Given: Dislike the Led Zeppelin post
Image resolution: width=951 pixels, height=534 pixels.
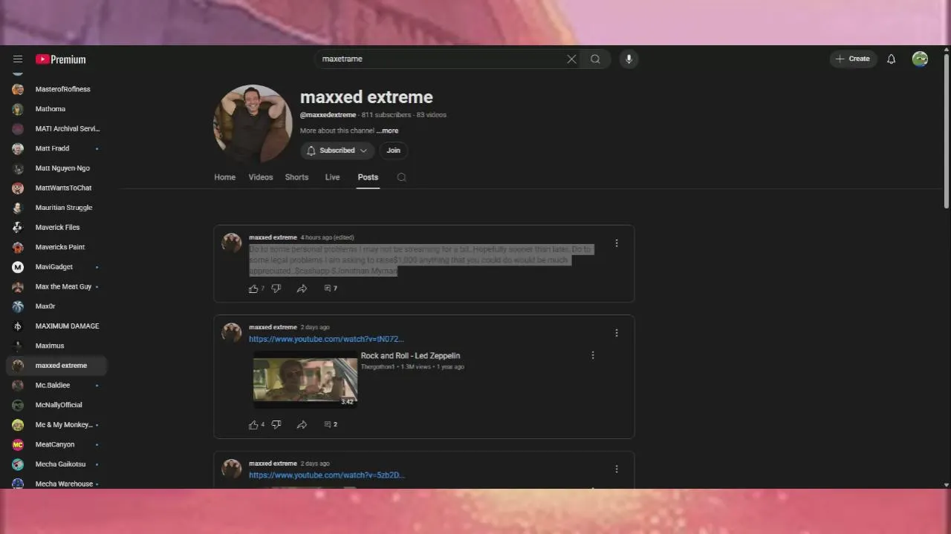Looking at the screenshot, I should tap(276, 425).
